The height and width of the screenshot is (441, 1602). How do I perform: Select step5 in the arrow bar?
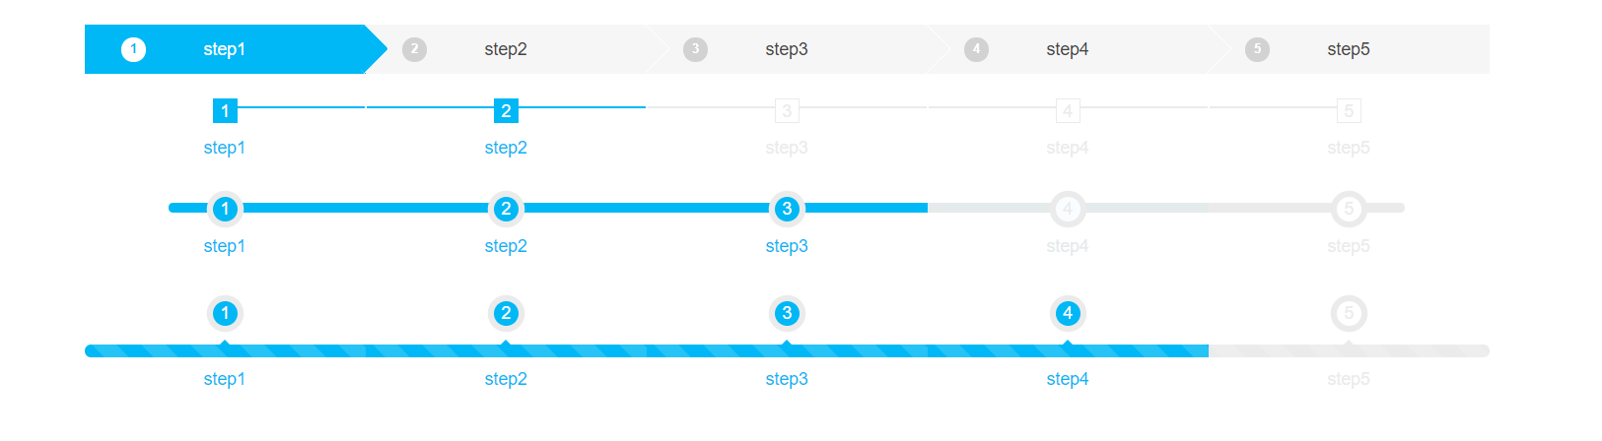1348,49
